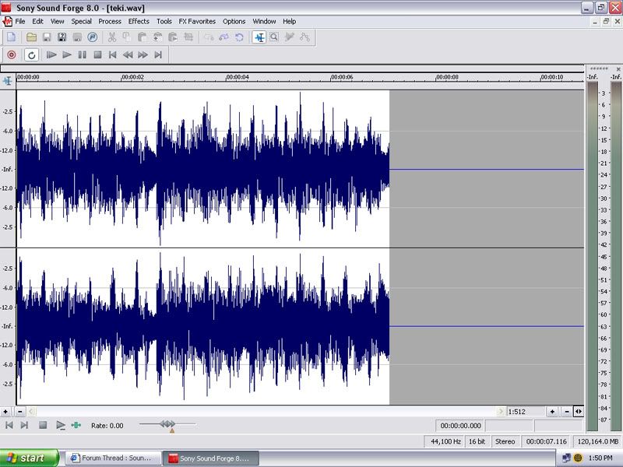
Task: Open the FX Favorites menu
Action: click(x=197, y=21)
